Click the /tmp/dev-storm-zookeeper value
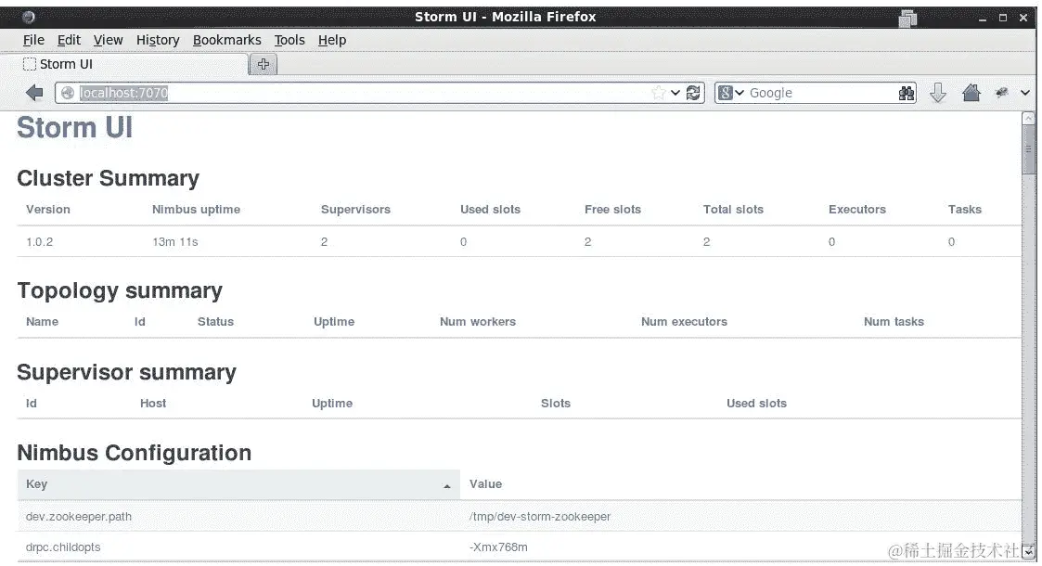This screenshot has width=1042, height=566. [x=540, y=516]
